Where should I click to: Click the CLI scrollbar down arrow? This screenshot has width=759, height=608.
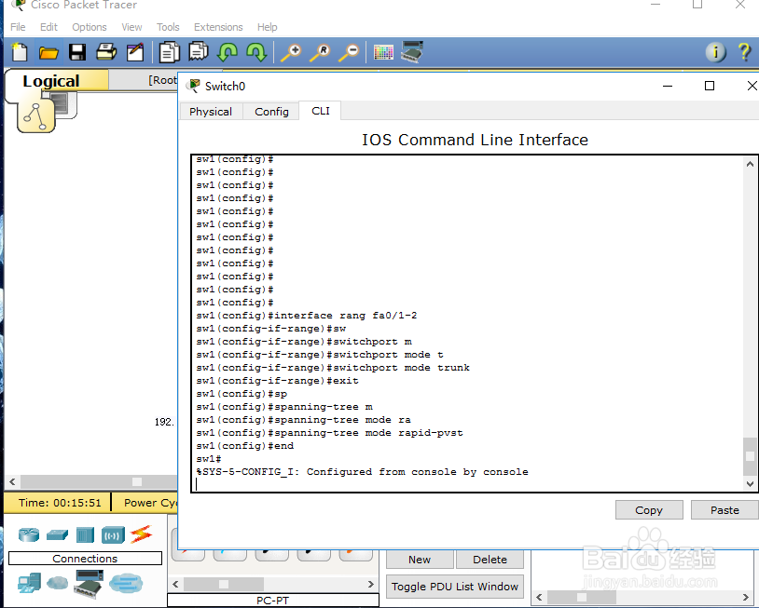tap(750, 483)
